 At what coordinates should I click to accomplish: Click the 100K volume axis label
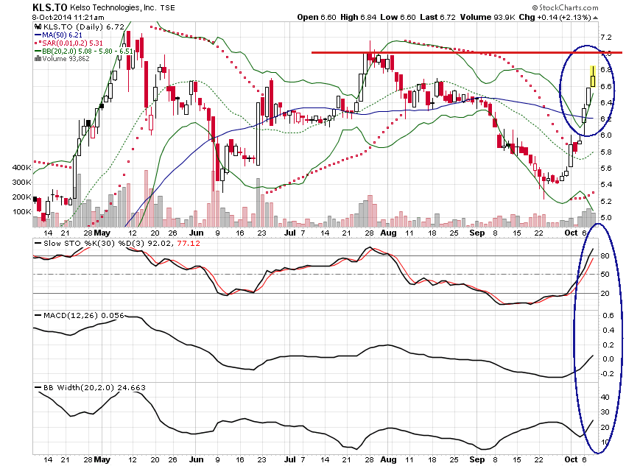[x=22, y=212]
